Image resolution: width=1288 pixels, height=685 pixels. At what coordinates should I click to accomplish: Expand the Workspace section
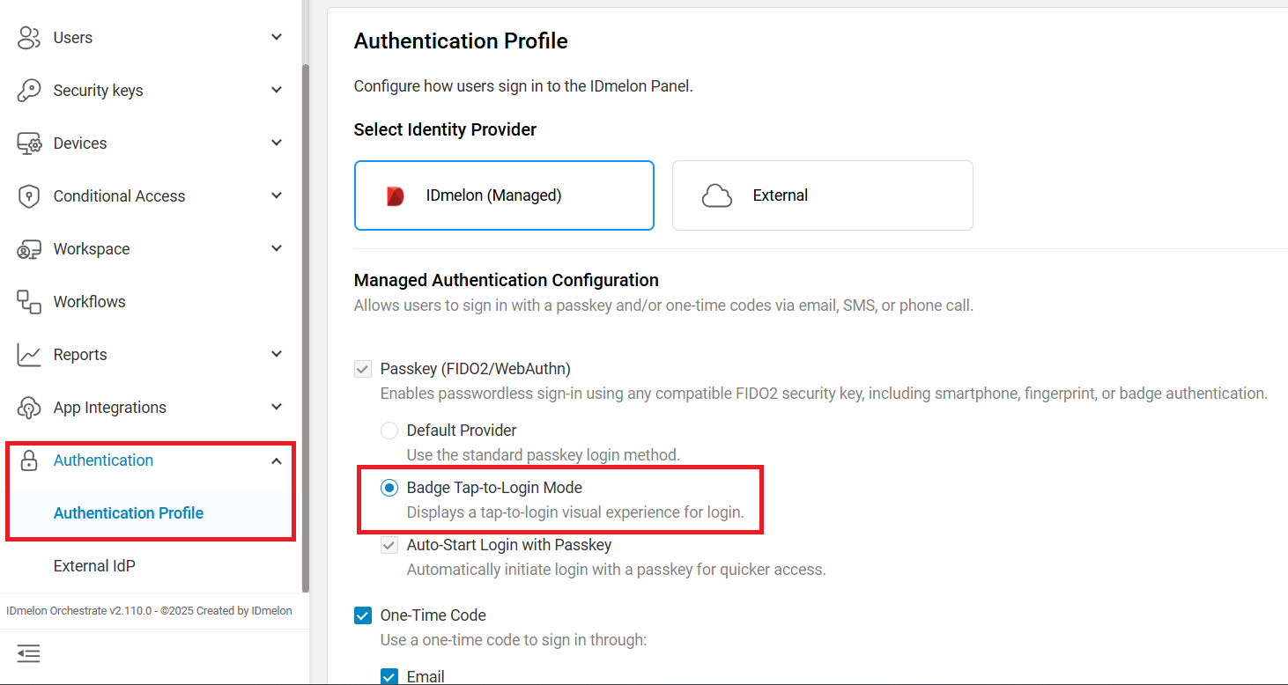(x=276, y=248)
